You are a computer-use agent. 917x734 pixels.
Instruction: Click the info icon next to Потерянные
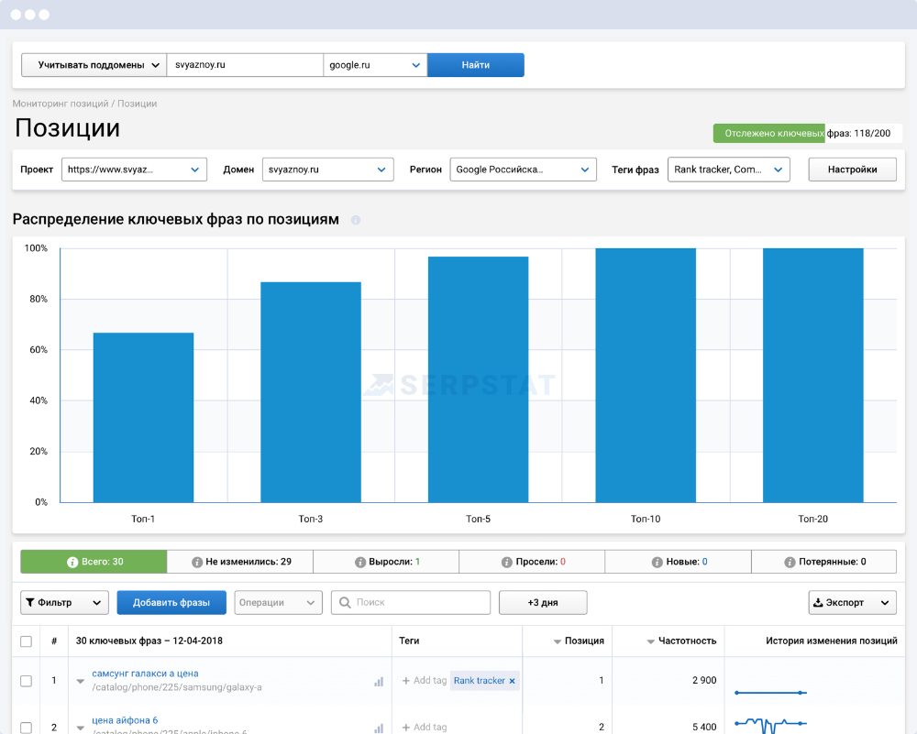(x=790, y=563)
